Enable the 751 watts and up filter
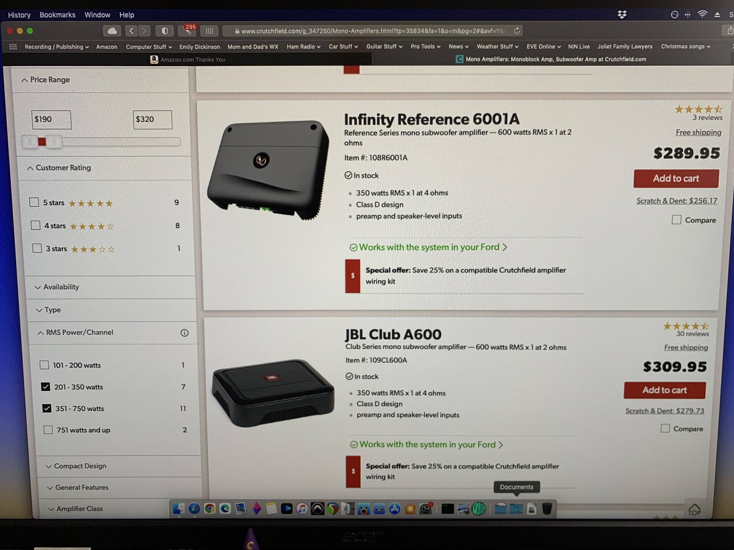734x550 pixels. coord(48,430)
